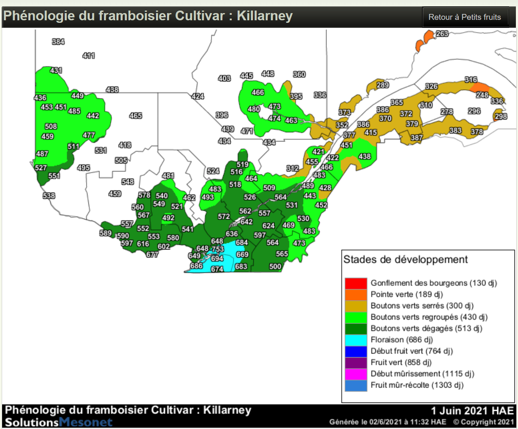This screenshot has width=518, height=429.
Task: Click the Stades de développement legend title
Action: coord(405,260)
